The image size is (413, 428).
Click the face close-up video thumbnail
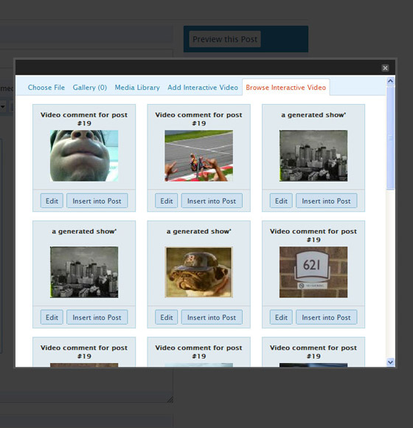pyautogui.click(x=84, y=156)
